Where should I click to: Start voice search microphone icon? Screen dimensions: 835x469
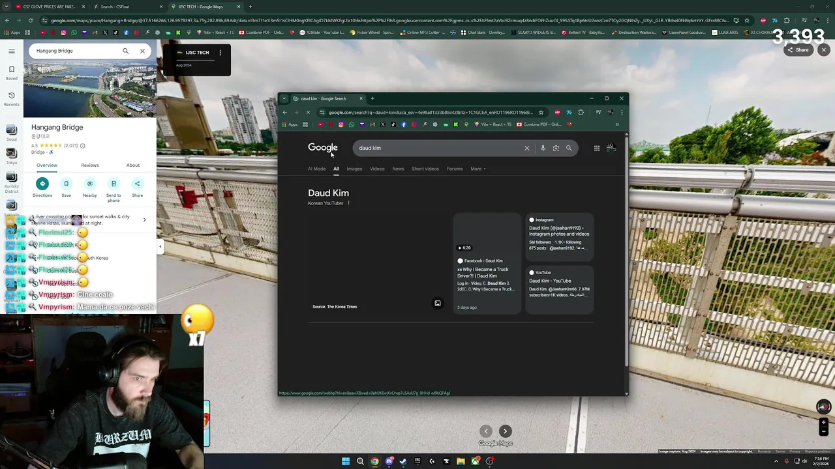(x=543, y=148)
